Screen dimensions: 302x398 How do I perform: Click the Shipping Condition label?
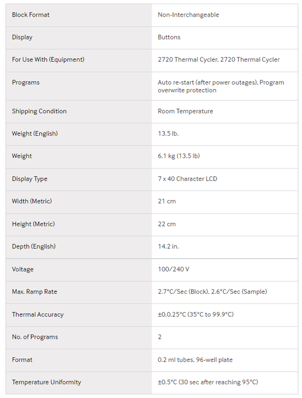(39, 111)
